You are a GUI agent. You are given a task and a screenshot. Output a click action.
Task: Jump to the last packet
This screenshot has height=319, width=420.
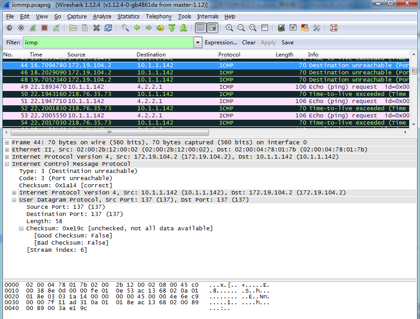183,28
